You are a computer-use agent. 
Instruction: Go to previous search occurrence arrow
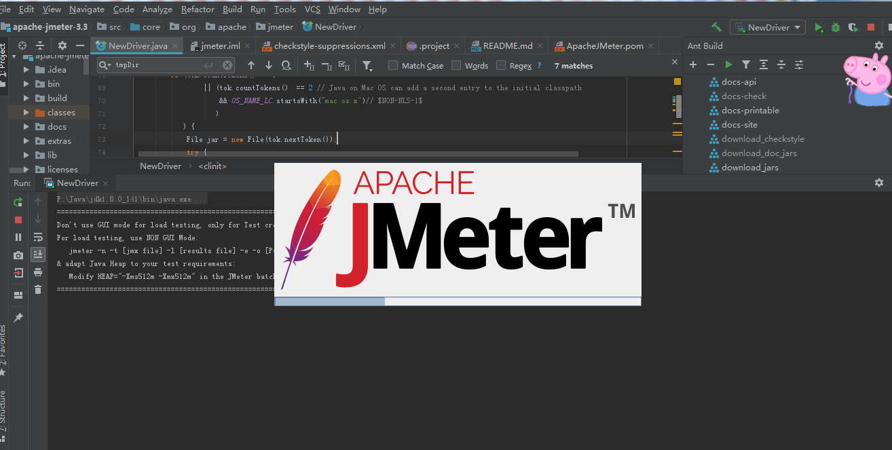251,65
